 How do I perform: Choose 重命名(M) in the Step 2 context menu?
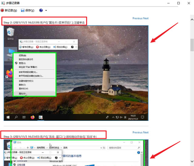coord(35,89)
